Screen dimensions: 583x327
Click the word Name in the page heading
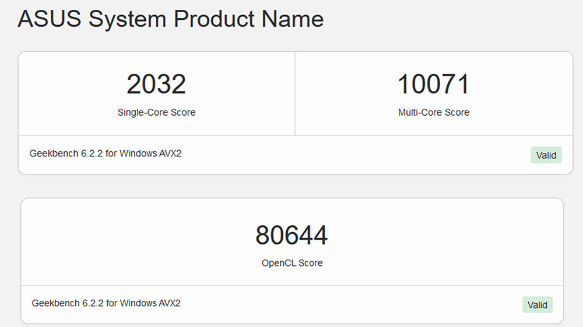click(x=293, y=19)
